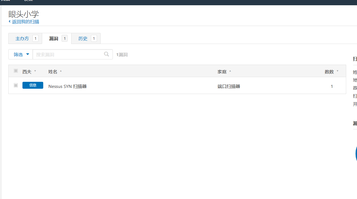
Task: Click the blue pie chart at right edge
Action: pos(356,153)
